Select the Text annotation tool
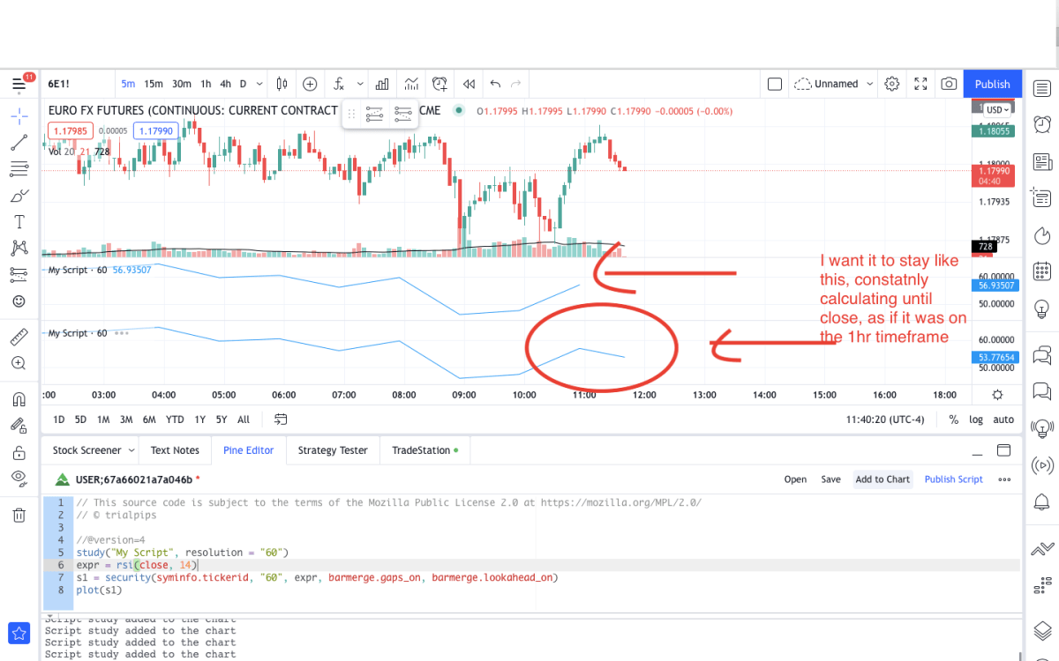Screen dimensions: 1059x661 click(19, 221)
